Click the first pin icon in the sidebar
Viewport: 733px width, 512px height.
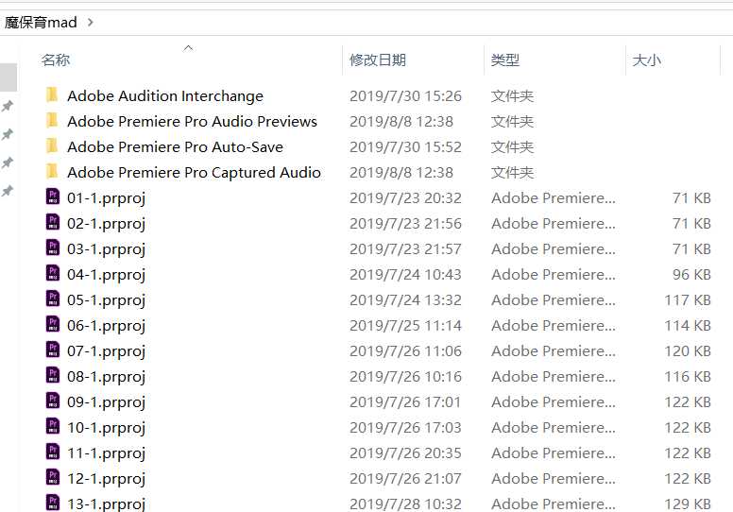point(8,106)
